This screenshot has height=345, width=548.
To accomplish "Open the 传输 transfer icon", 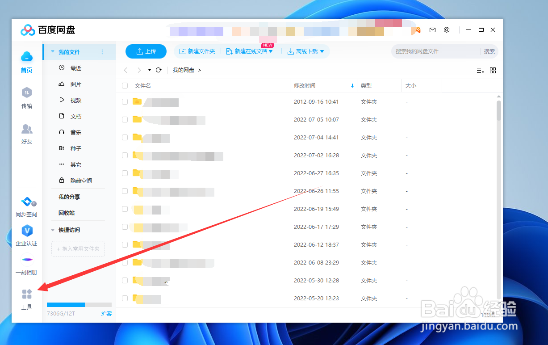I will coord(27,93).
